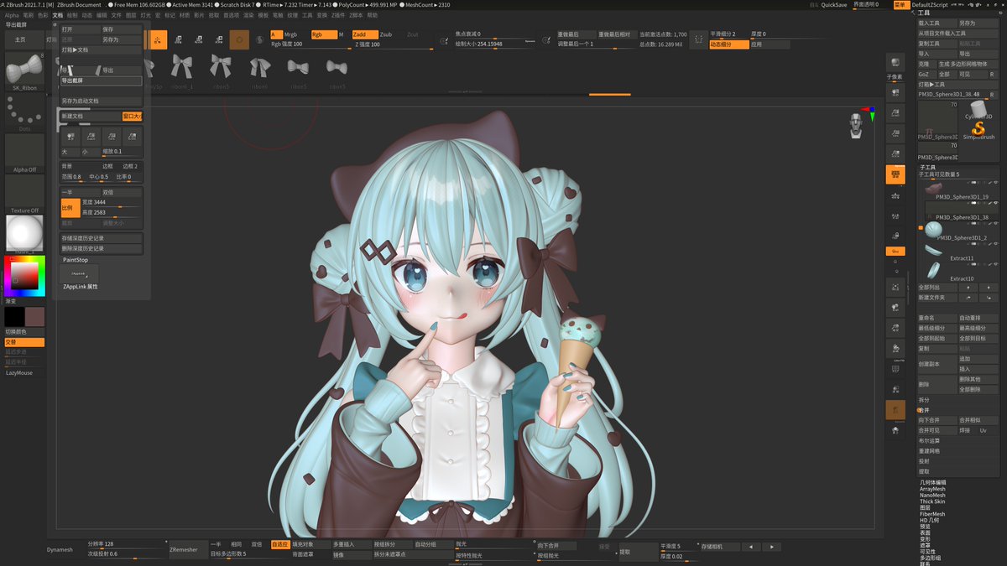Select the brown main color swatch
This screenshot has width=1007, height=566.
click(34, 317)
